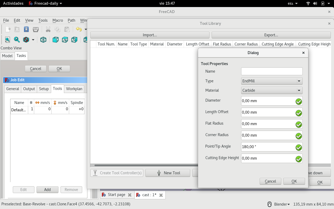
Task: Switch to the Start page document tab
Action: point(117,195)
